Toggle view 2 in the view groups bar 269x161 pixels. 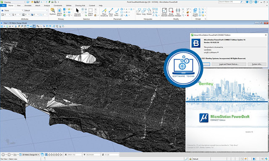tap(48, 155)
